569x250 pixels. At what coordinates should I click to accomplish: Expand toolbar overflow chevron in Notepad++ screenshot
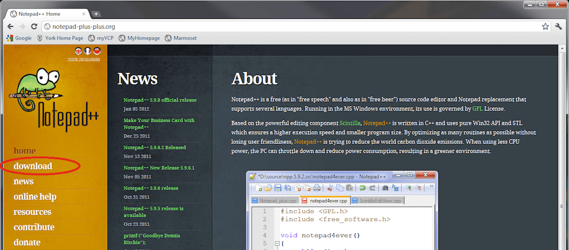431,186
